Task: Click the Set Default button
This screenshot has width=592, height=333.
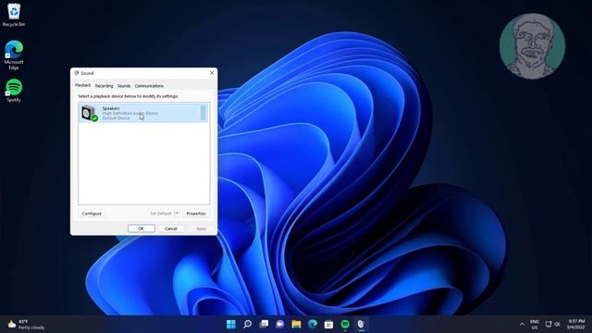Action: (x=161, y=214)
